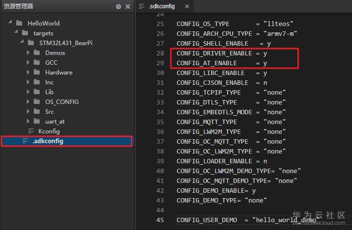Place cursor on CONFIG_LOADER_ENABLE line
The height and width of the screenshot is (230, 352).
tap(222, 161)
